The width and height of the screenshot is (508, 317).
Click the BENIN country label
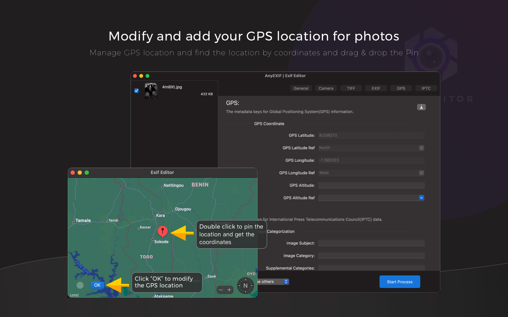click(x=200, y=185)
